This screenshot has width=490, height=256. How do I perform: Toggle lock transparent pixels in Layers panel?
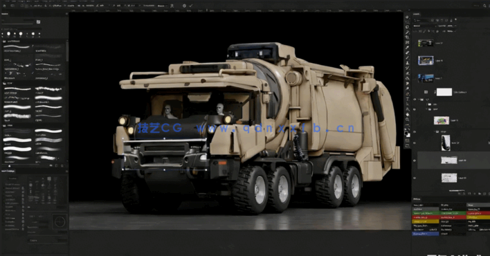point(421,31)
